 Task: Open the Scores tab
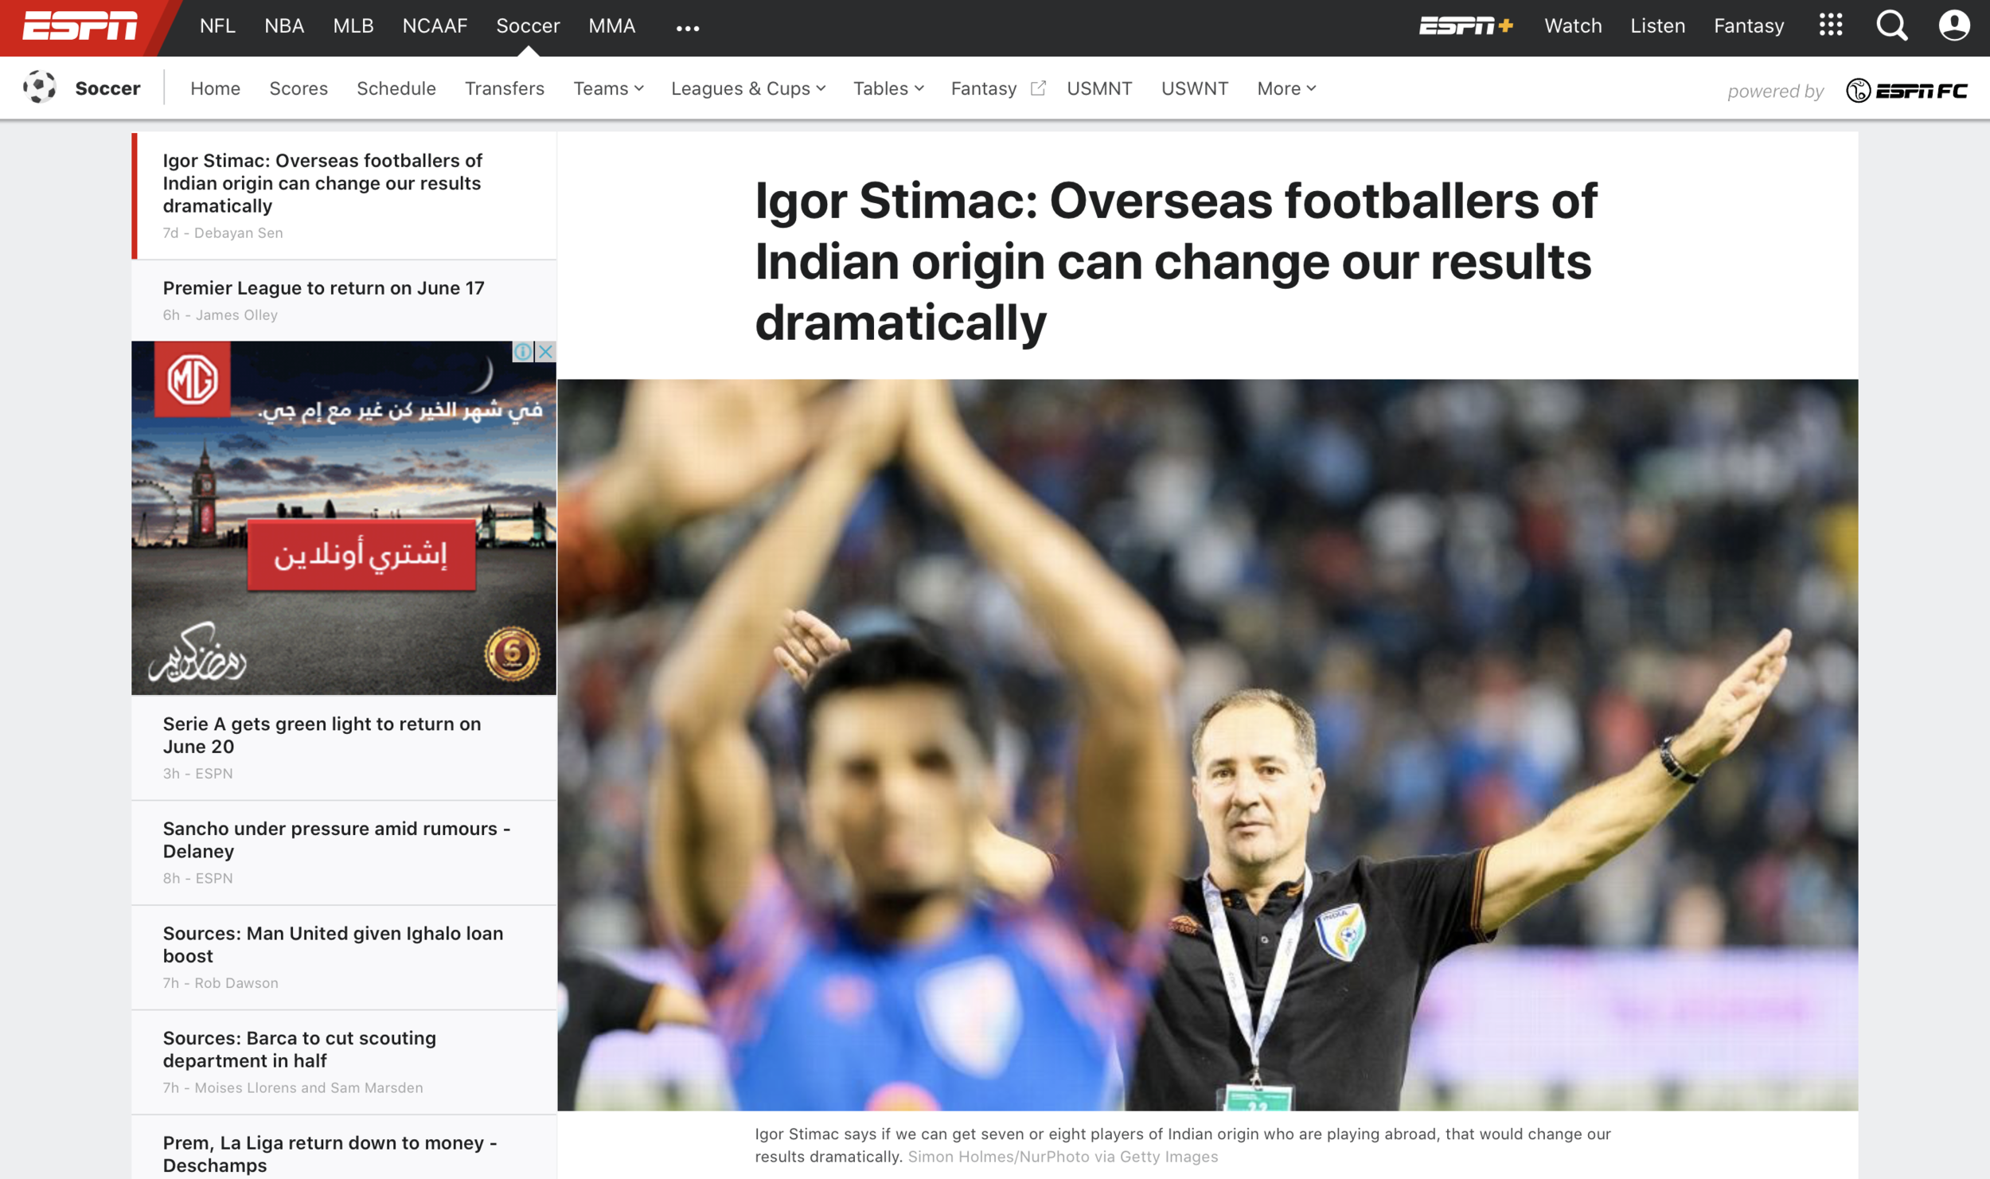[298, 88]
